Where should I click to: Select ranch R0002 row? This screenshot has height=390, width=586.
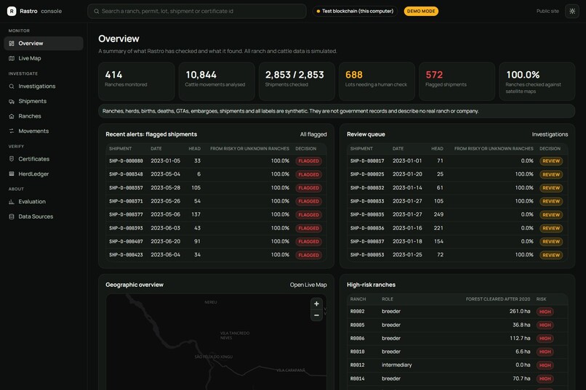[x=457, y=312]
